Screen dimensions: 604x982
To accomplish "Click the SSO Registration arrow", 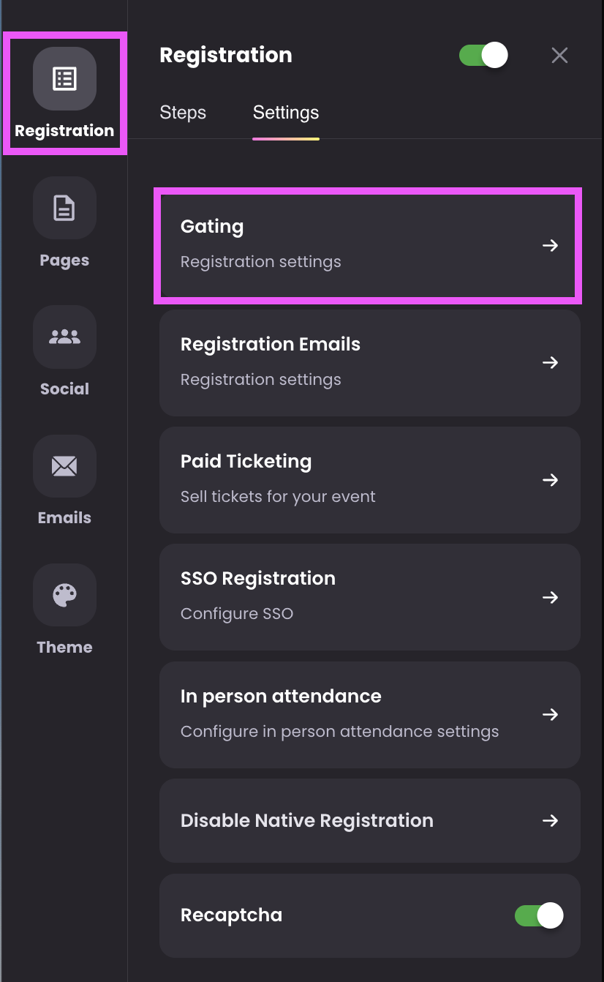I will (x=550, y=597).
